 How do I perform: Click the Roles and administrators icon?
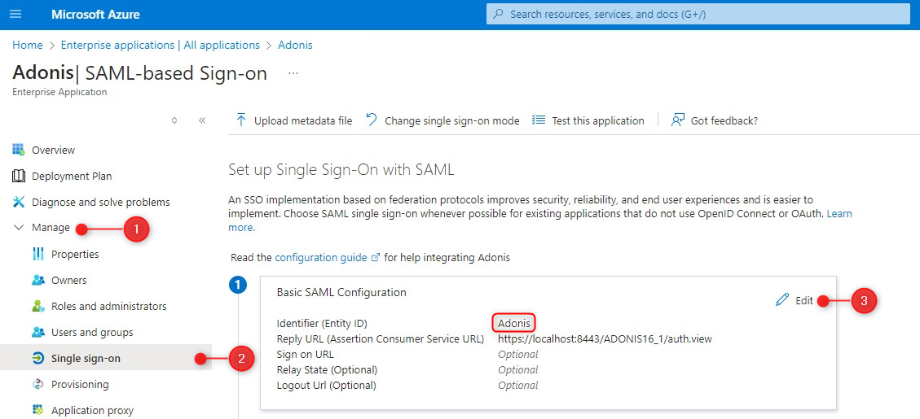[38, 306]
